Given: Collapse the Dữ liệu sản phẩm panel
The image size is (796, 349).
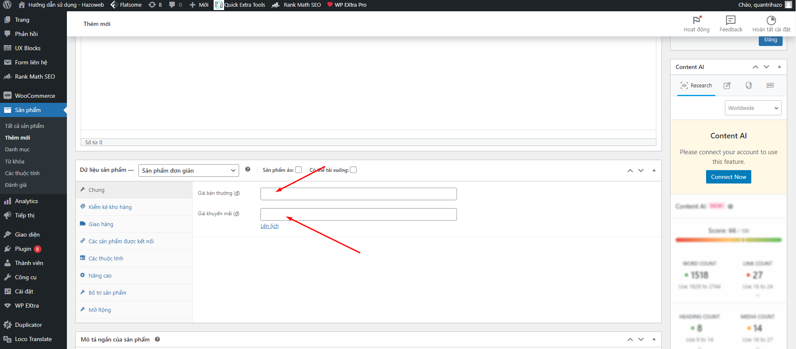Looking at the screenshot, I should [x=654, y=170].
